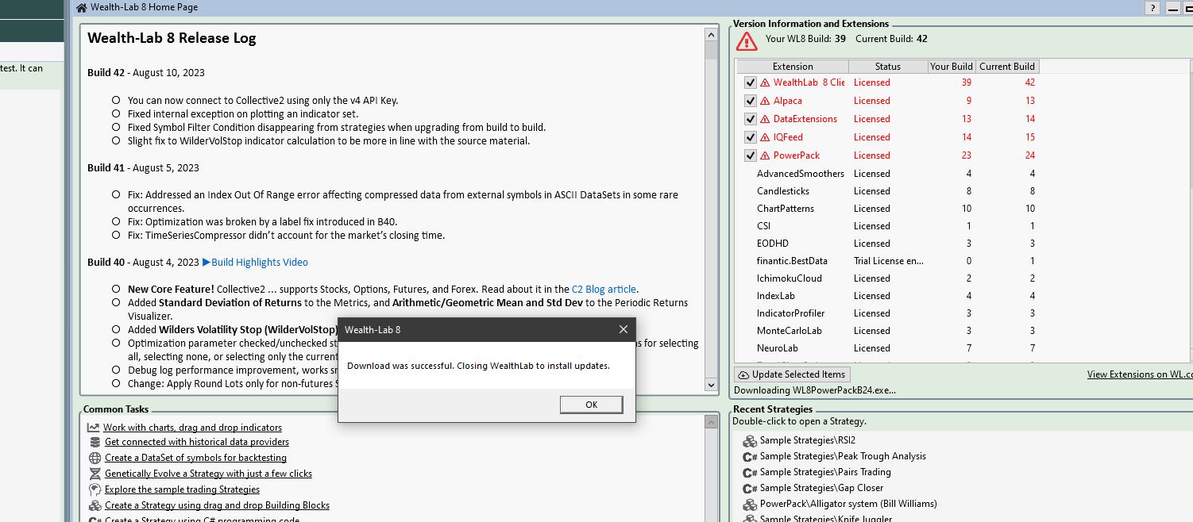Sort by the Status column header
Screen dimensions: 1193x522
(x=888, y=67)
